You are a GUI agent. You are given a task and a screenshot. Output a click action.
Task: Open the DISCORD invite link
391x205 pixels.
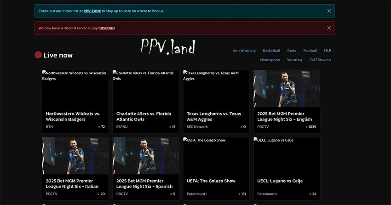pyautogui.click(x=107, y=28)
